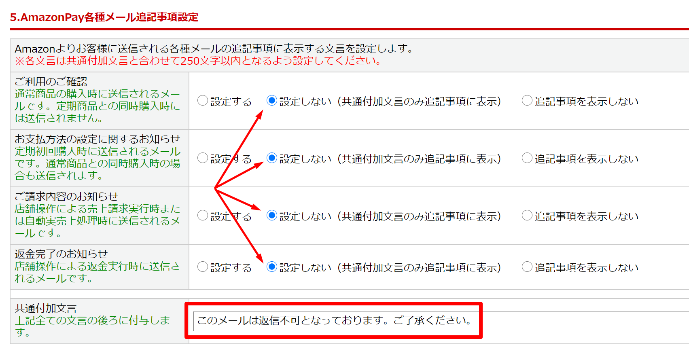Click the お支払方法の設定に関するお知らせ row label
689x360 pixels.
click(x=98, y=139)
